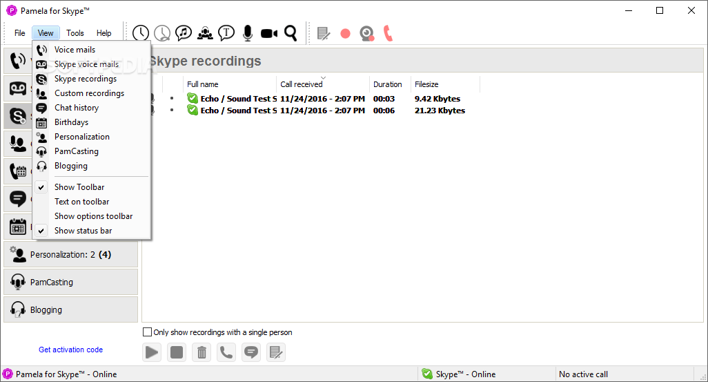Open Personalization: 2 (4) sidebar panel
This screenshot has height=382, width=708.
coord(70,254)
